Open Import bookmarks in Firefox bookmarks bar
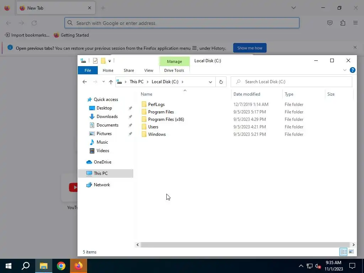The height and width of the screenshot is (273, 364). pos(27,35)
